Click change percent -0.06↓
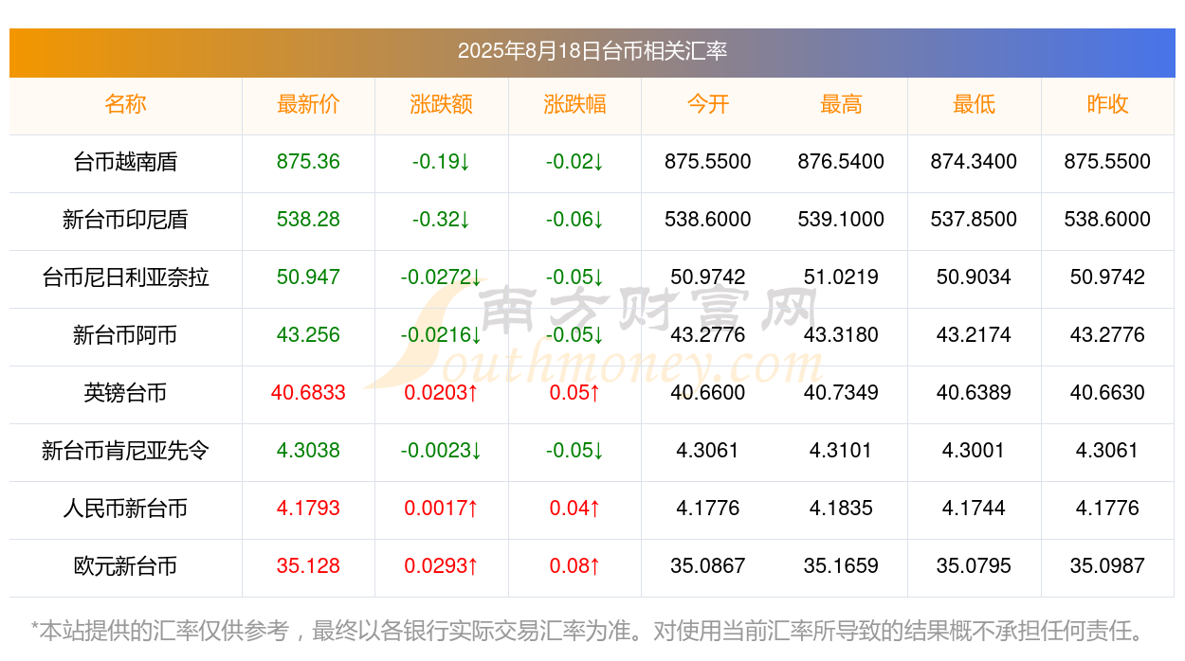The height and width of the screenshot is (661, 1185). 574,220
